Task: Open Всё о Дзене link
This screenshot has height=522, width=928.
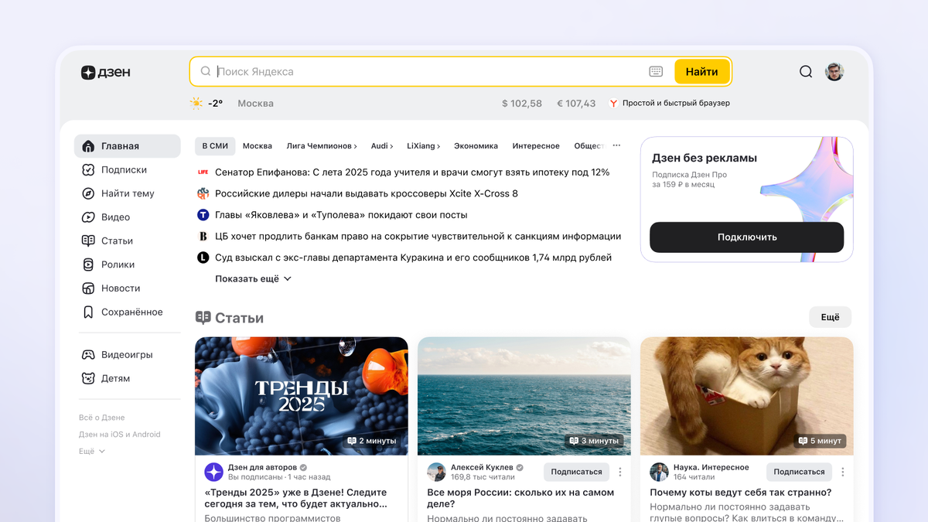Action: [x=101, y=418]
